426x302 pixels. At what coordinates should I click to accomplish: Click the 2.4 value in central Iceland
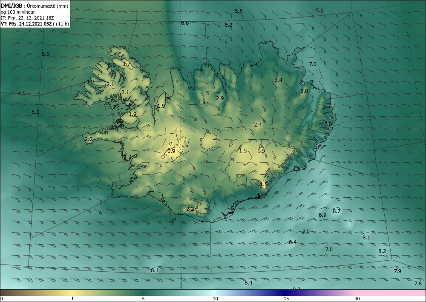point(258,125)
